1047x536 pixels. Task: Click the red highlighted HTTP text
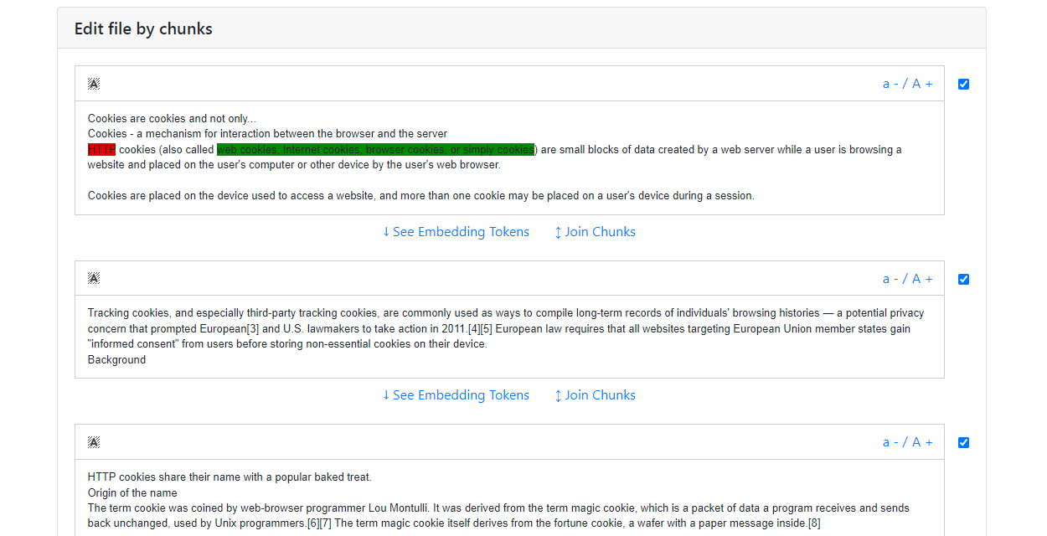(x=101, y=150)
